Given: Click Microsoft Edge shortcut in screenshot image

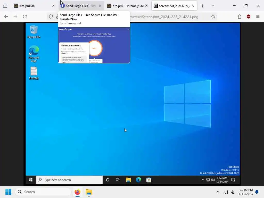Looking at the screenshot, I should click(x=34, y=54).
